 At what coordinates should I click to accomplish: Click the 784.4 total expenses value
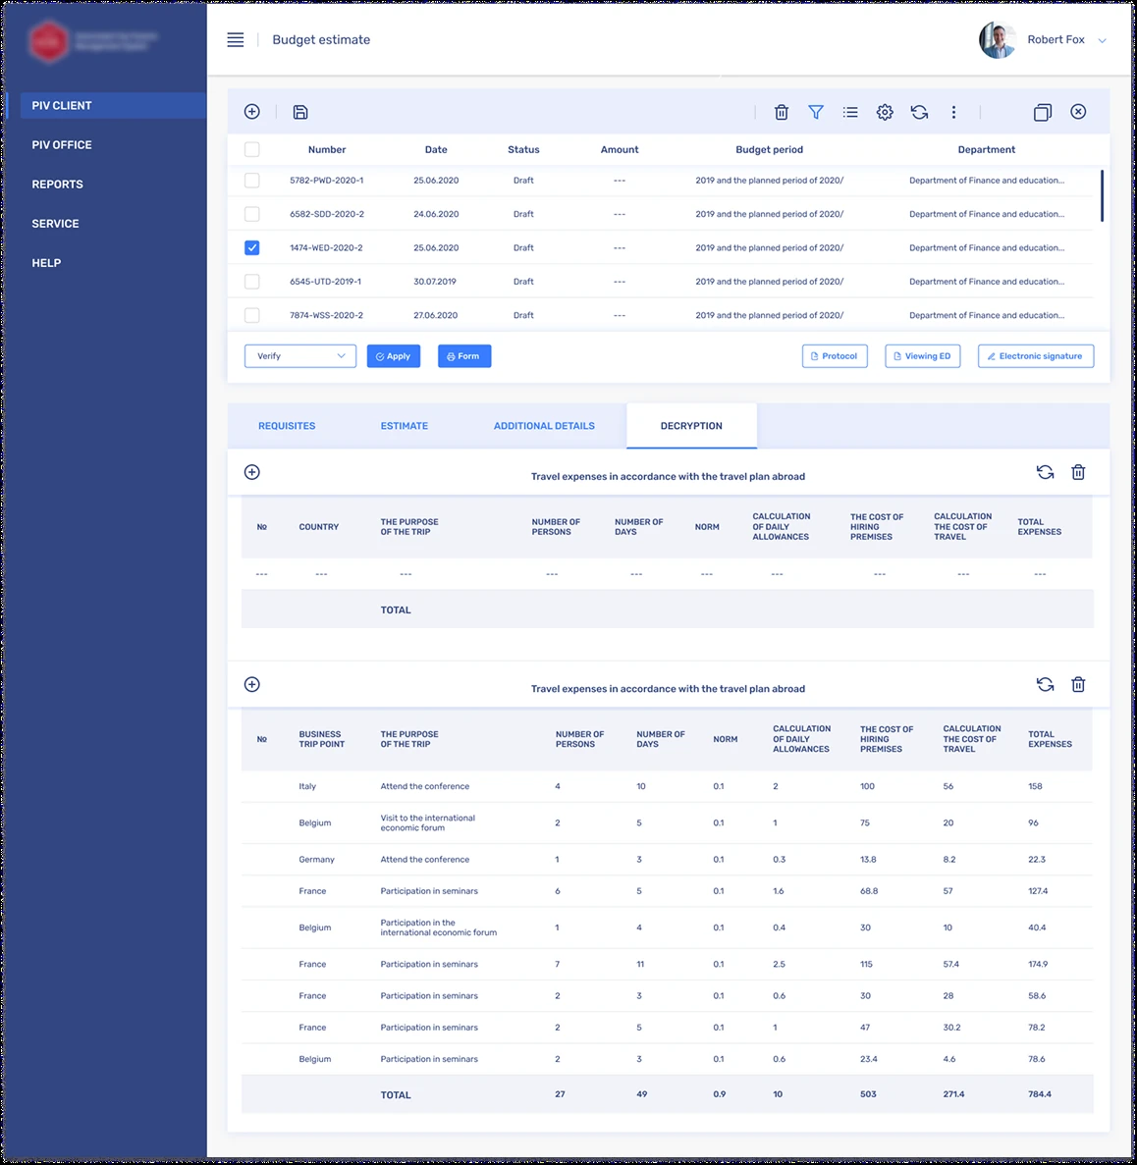[x=1040, y=1093]
